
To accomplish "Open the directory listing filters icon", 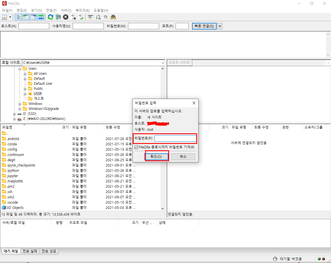I will [91, 17].
